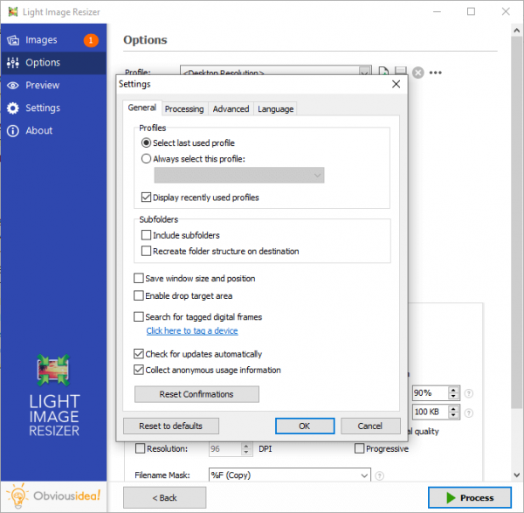
Task: Toggle the Progressive checkbox in the Options window
Action: click(359, 448)
